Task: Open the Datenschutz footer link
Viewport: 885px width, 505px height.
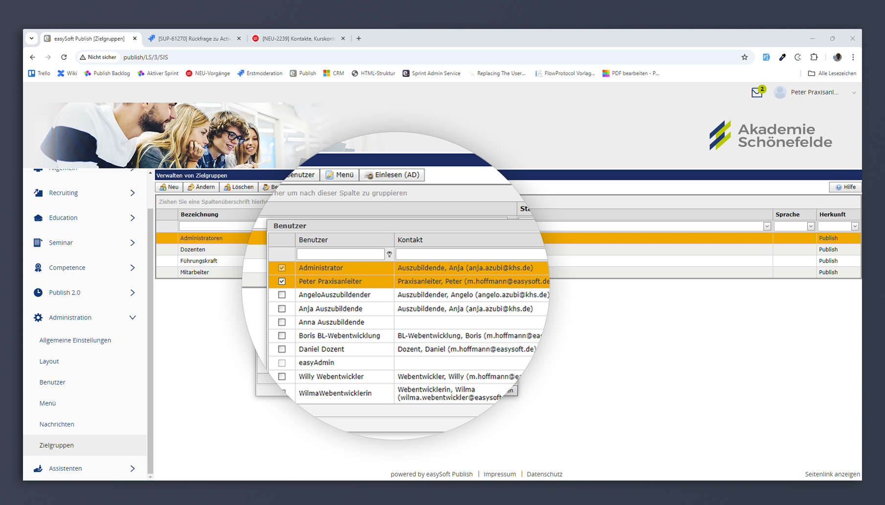Action: coord(545,474)
